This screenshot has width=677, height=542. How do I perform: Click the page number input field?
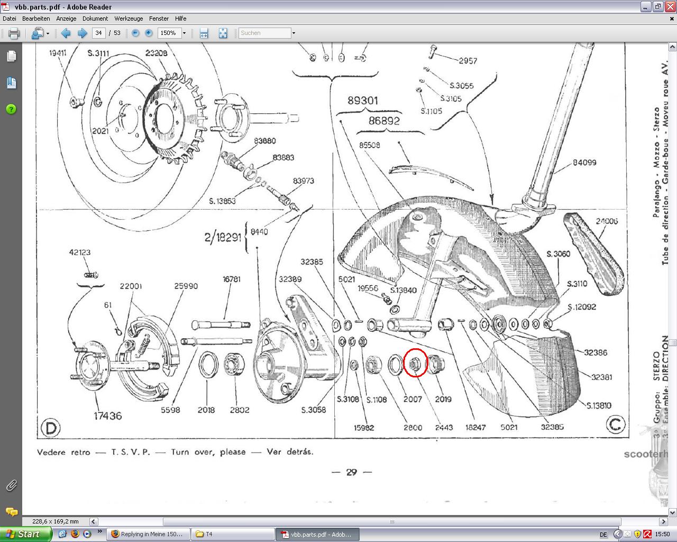(x=98, y=33)
